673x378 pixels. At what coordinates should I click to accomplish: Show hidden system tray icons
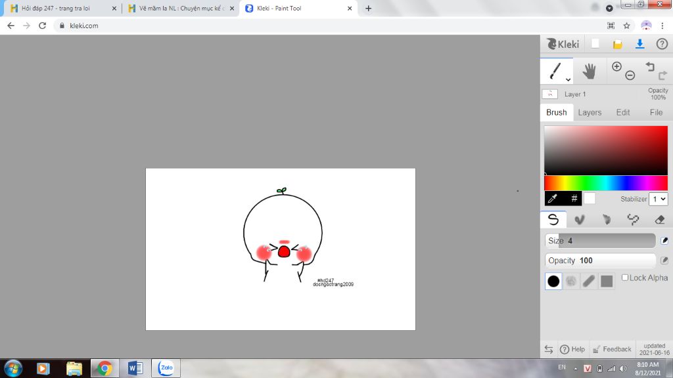576,369
